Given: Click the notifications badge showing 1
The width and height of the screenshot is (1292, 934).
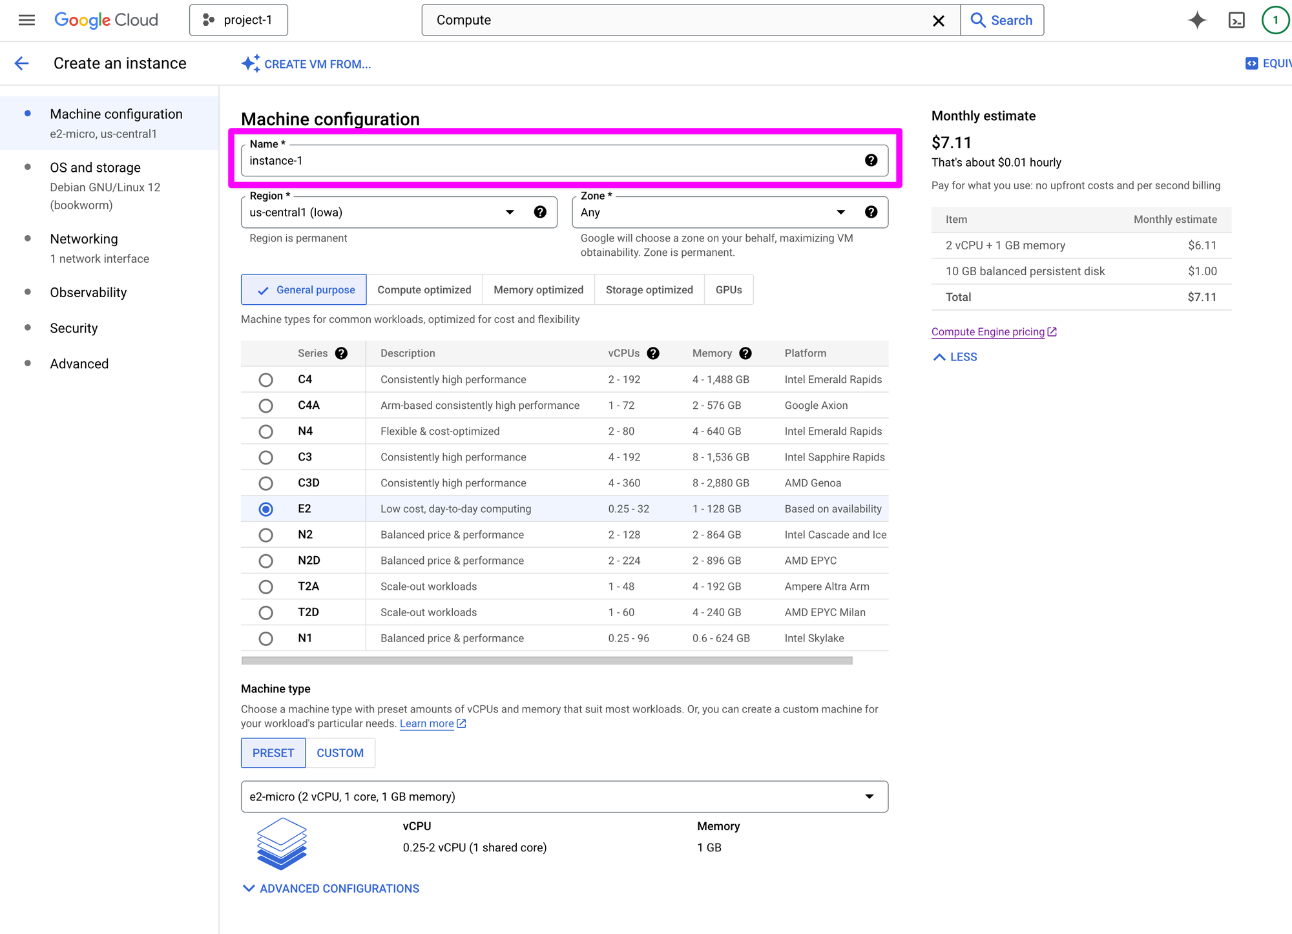Looking at the screenshot, I should [x=1275, y=20].
